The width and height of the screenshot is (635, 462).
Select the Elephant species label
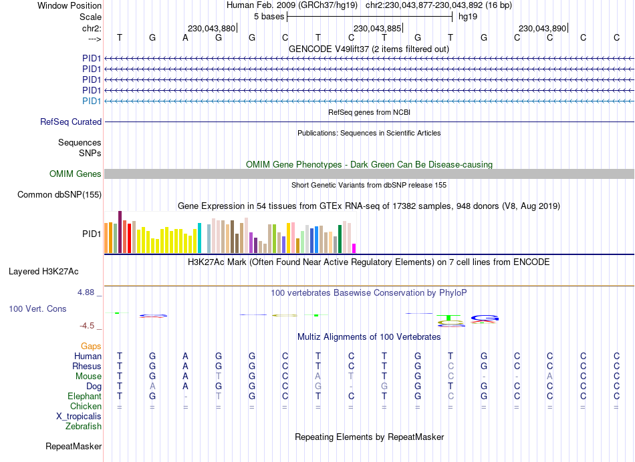click(85, 396)
